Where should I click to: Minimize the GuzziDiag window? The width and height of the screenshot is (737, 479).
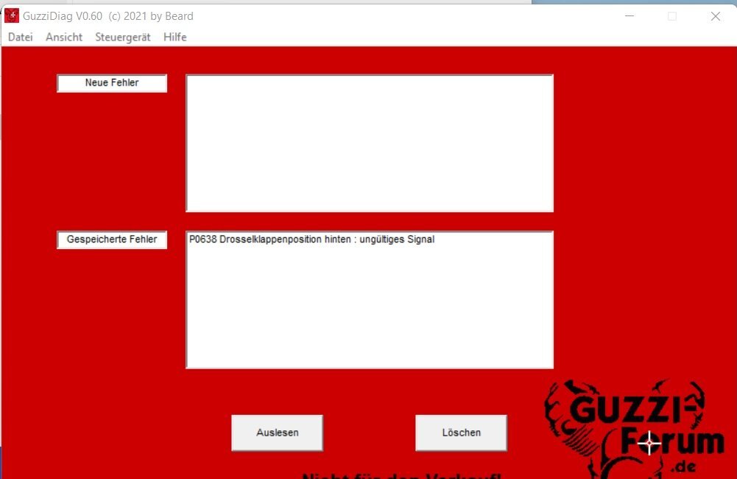click(629, 16)
